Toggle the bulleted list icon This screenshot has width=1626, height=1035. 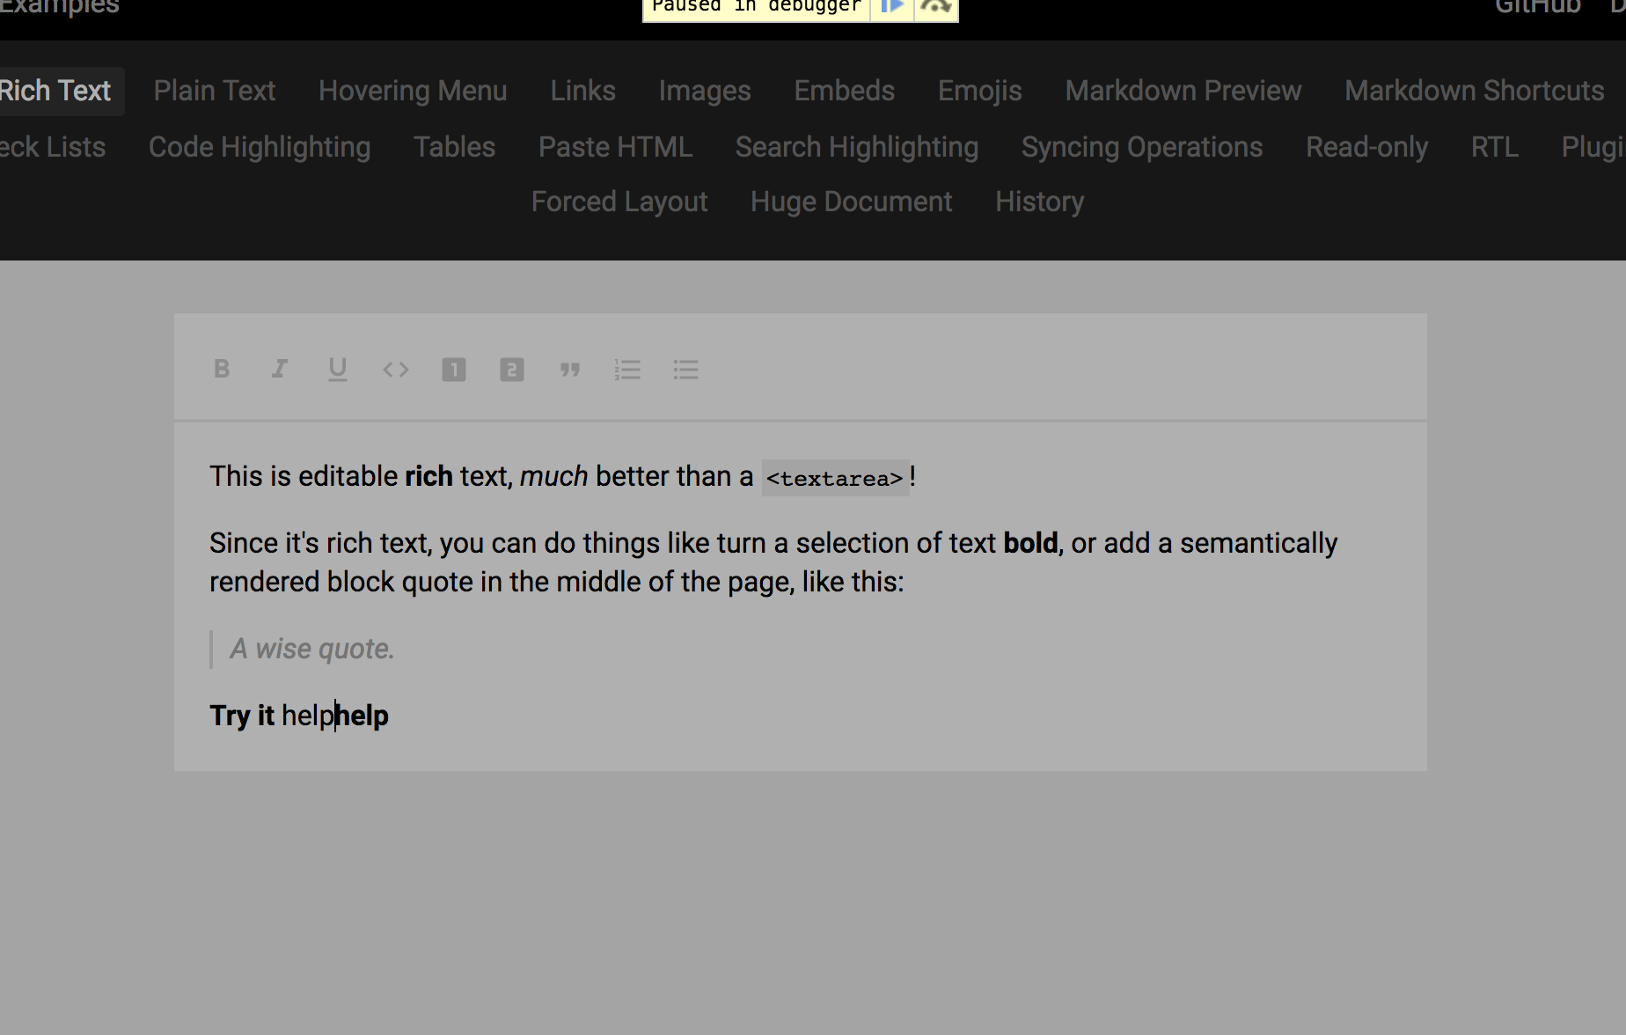(x=686, y=370)
